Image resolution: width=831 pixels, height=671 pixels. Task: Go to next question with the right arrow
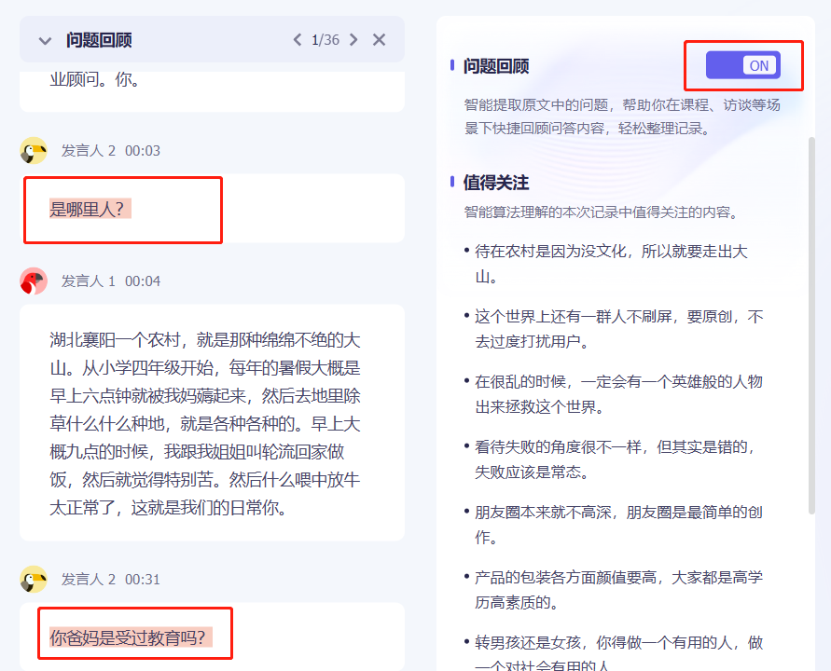pyautogui.click(x=353, y=40)
